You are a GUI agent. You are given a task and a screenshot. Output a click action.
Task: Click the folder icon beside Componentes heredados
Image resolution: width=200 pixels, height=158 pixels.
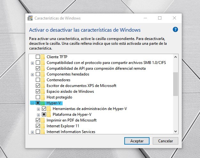43,74
